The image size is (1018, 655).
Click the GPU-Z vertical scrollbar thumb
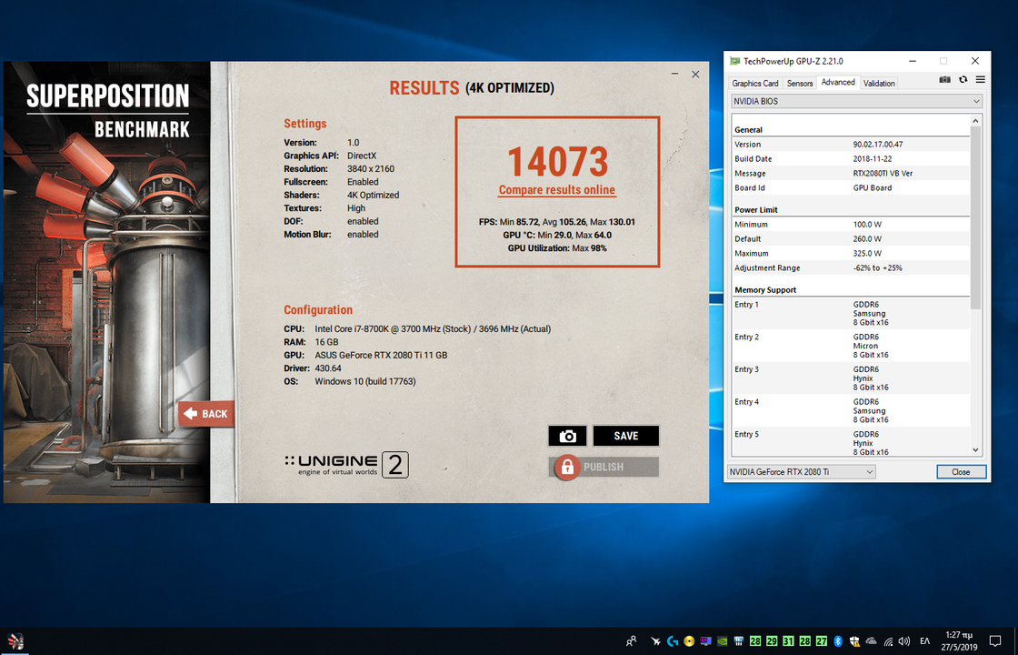[975, 217]
